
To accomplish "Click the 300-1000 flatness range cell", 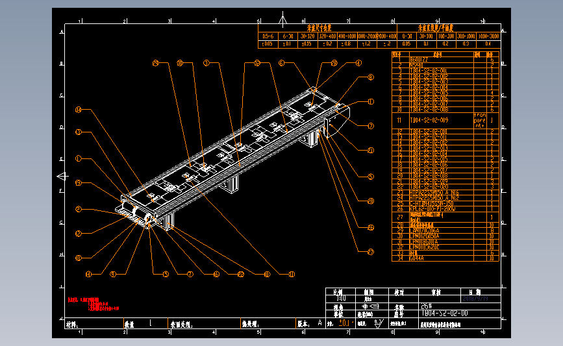I will point(466,36).
